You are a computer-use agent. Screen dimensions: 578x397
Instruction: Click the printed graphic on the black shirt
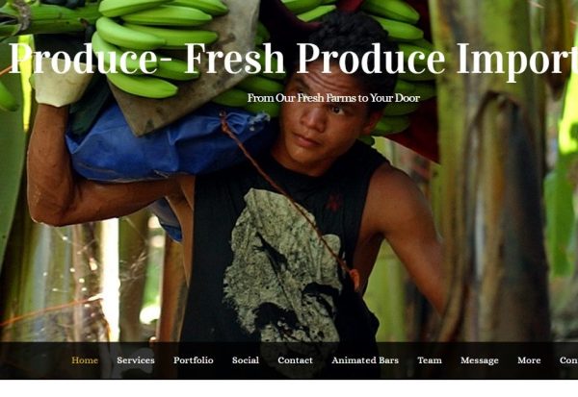pyautogui.click(x=282, y=265)
